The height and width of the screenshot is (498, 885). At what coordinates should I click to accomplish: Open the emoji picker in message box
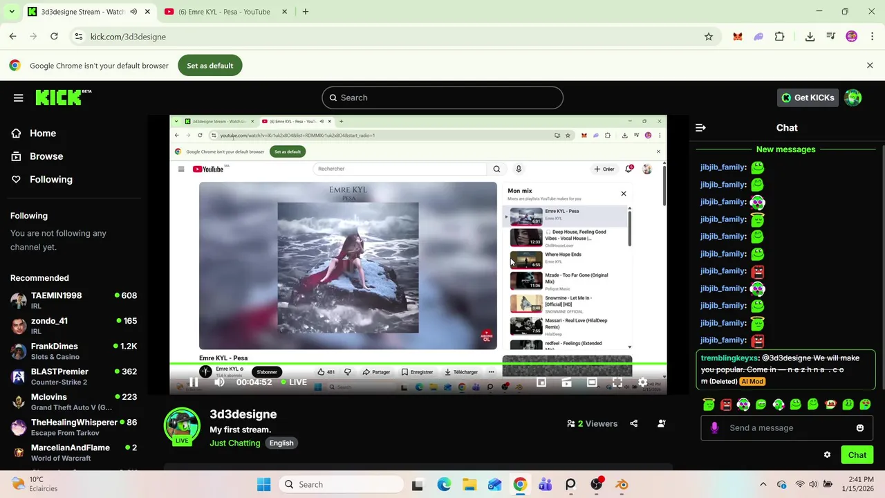coord(860,427)
